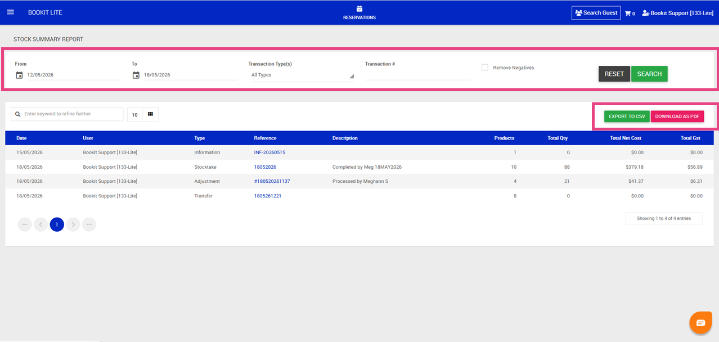
Task: Expand the Transaction Type(s) dropdown
Action: pyautogui.click(x=302, y=75)
